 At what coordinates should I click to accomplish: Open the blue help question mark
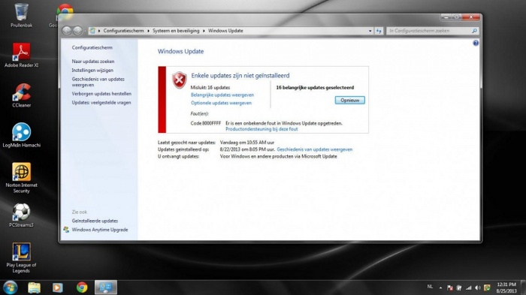pyautogui.click(x=476, y=43)
